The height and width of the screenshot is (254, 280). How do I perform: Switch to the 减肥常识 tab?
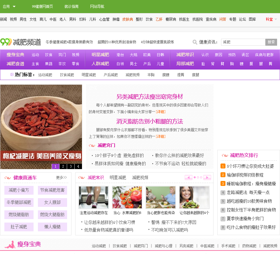pyautogui.click(x=96, y=177)
